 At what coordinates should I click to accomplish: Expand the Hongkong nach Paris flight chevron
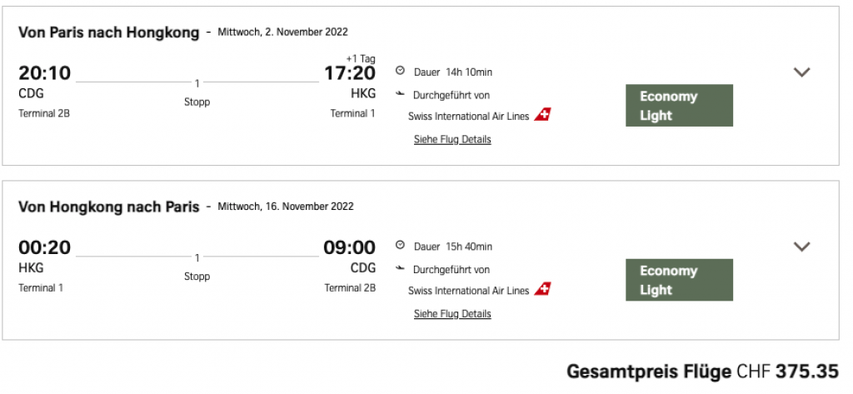click(x=801, y=247)
